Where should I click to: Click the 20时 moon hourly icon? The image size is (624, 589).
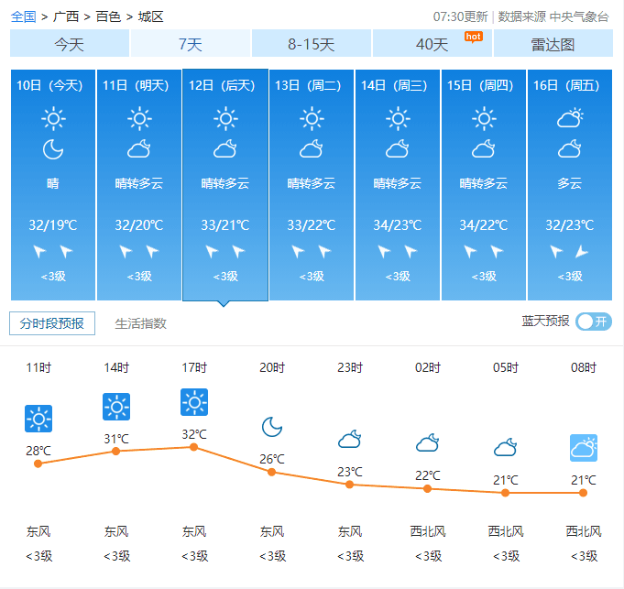click(x=272, y=427)
